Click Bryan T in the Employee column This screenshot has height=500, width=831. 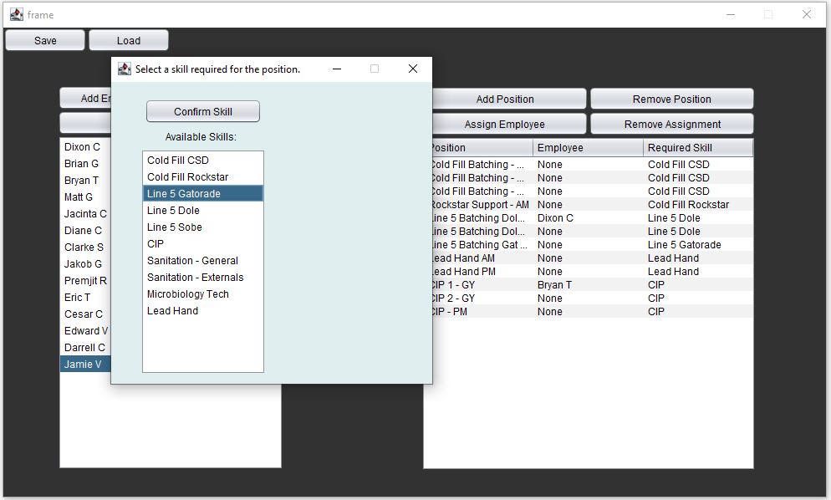pos(554,285)
